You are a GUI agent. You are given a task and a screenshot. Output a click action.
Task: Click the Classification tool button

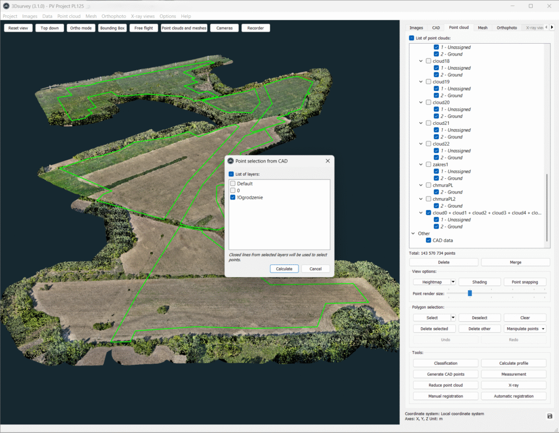445,363
